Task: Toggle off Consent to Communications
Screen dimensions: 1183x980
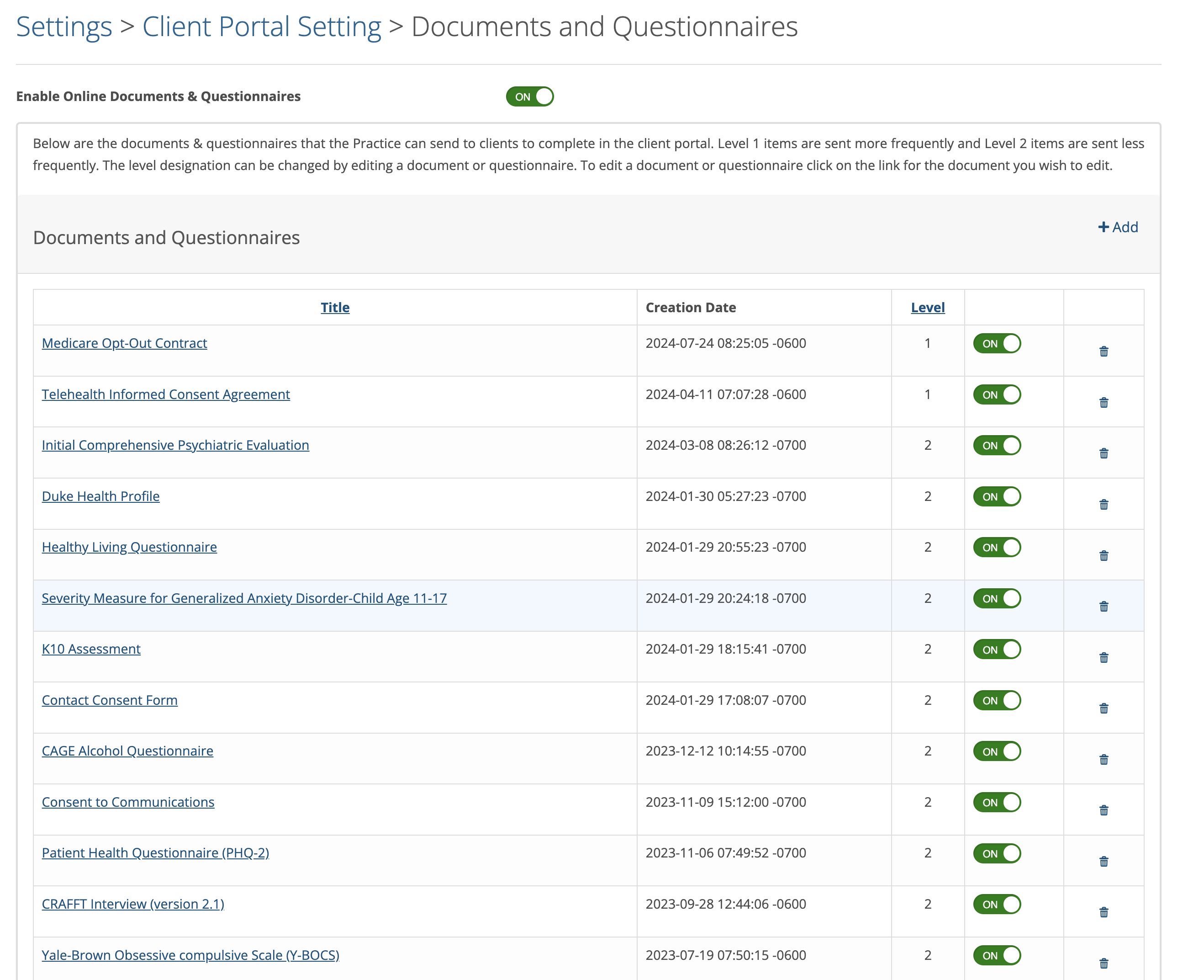Action: (x=996, y=802)
